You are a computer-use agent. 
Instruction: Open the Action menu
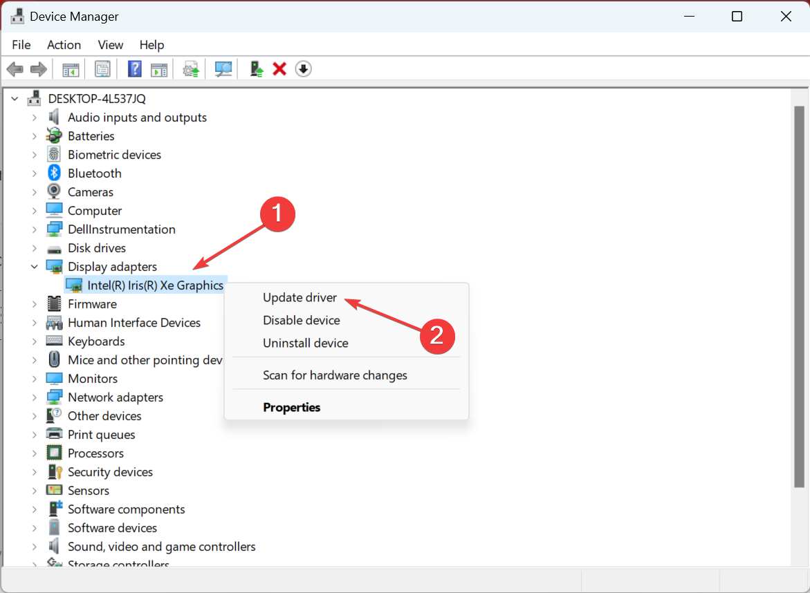(64, 45)
